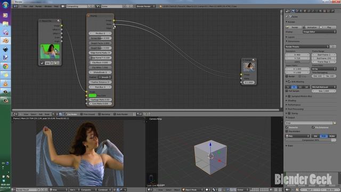The height and width of the screenshot is (192, 341).
Task: Expand the Layers panel
Action: click(287, 37)
